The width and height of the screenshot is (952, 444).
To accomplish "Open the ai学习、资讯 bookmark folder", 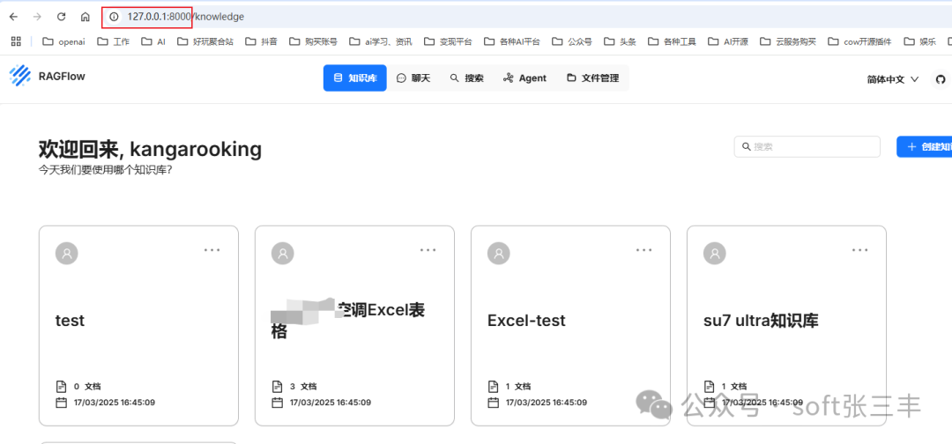I will point(380,42).
